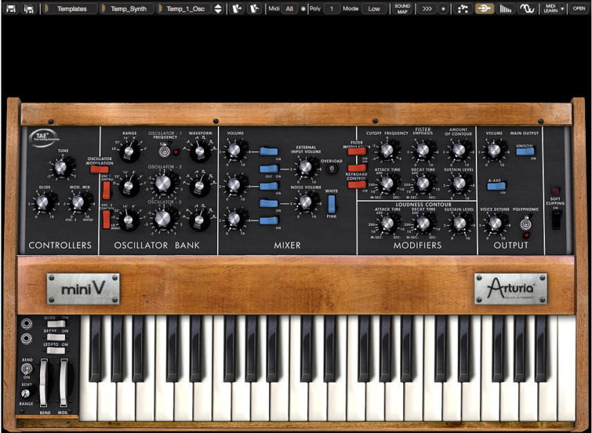Click the Bend pitch wheel
Screen dimensions: 592x433
click(x=44, y=383)
